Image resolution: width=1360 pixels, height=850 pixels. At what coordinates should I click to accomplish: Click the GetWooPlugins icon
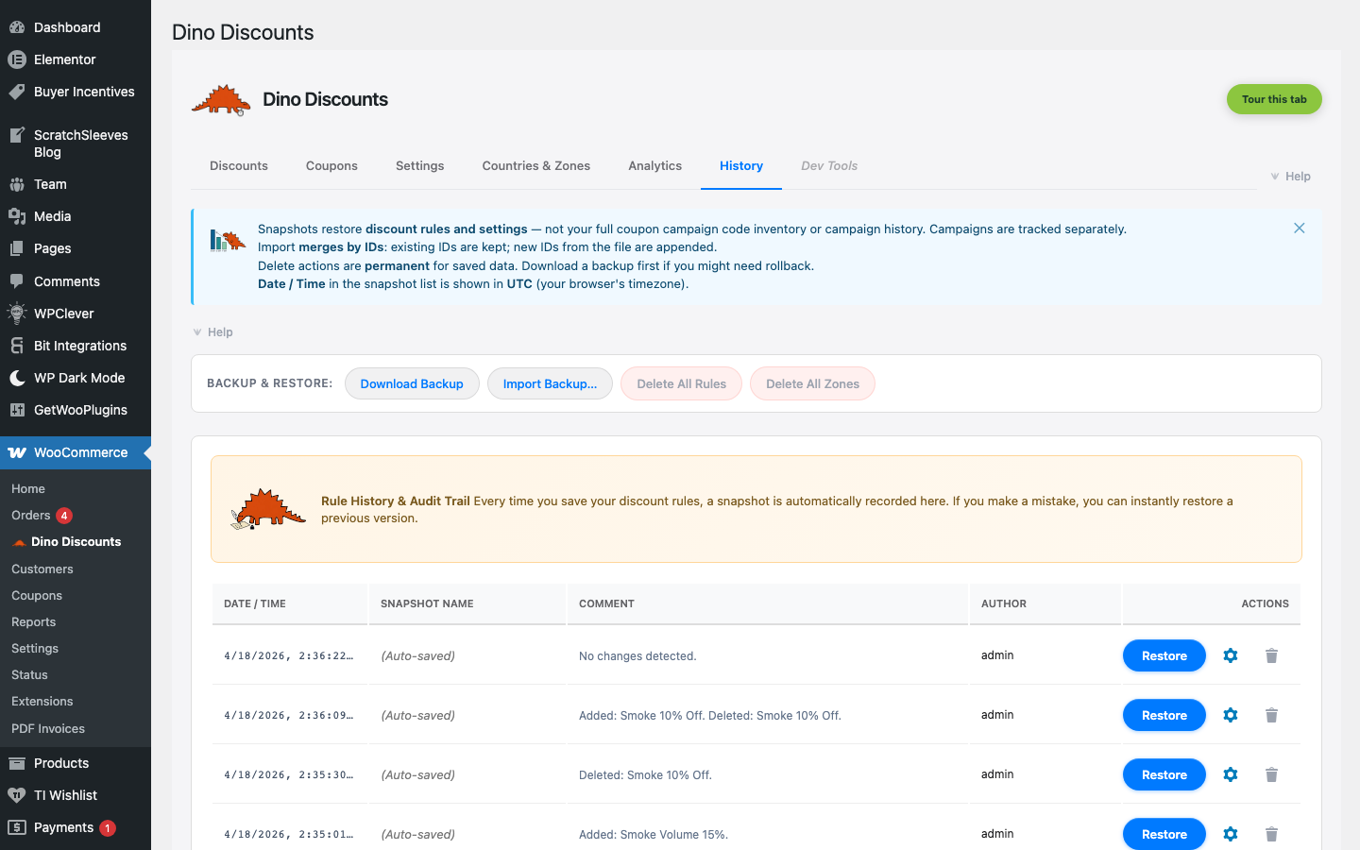pos(17,410)
